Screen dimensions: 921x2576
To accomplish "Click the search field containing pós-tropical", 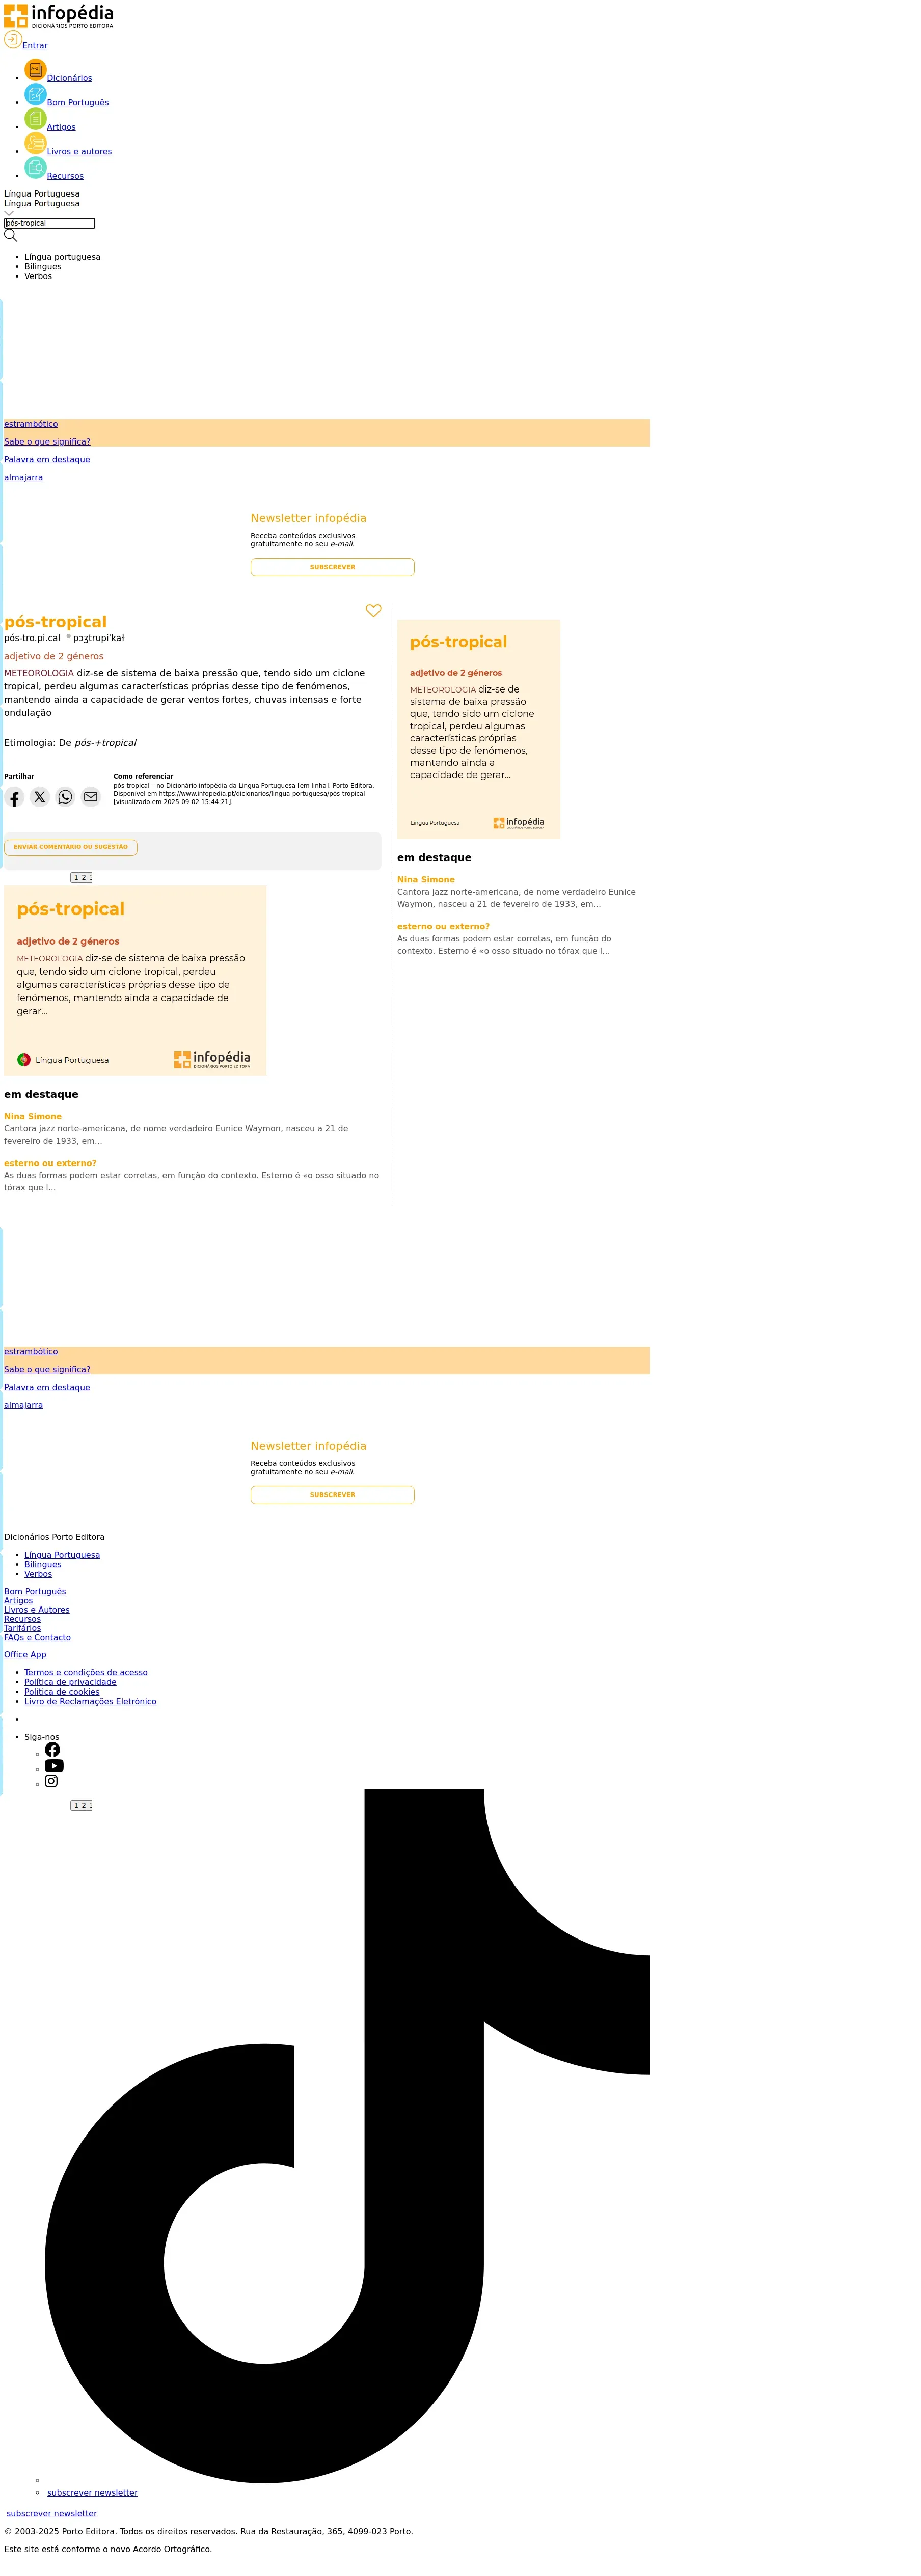I will [x=50, y=223].
